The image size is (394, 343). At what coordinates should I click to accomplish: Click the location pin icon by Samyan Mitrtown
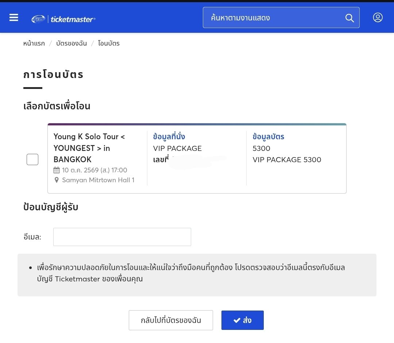pos(57,180)
